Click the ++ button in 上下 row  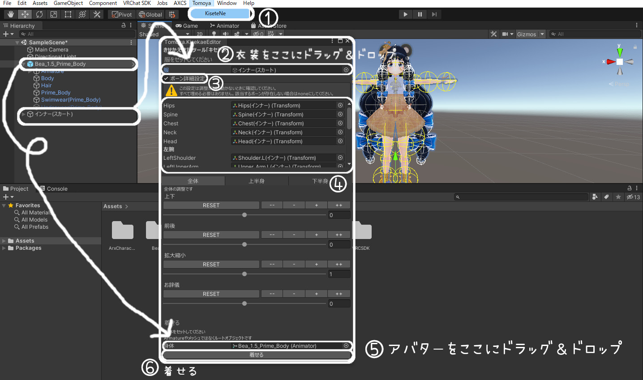pyautogui.click(x=339, y=205)
